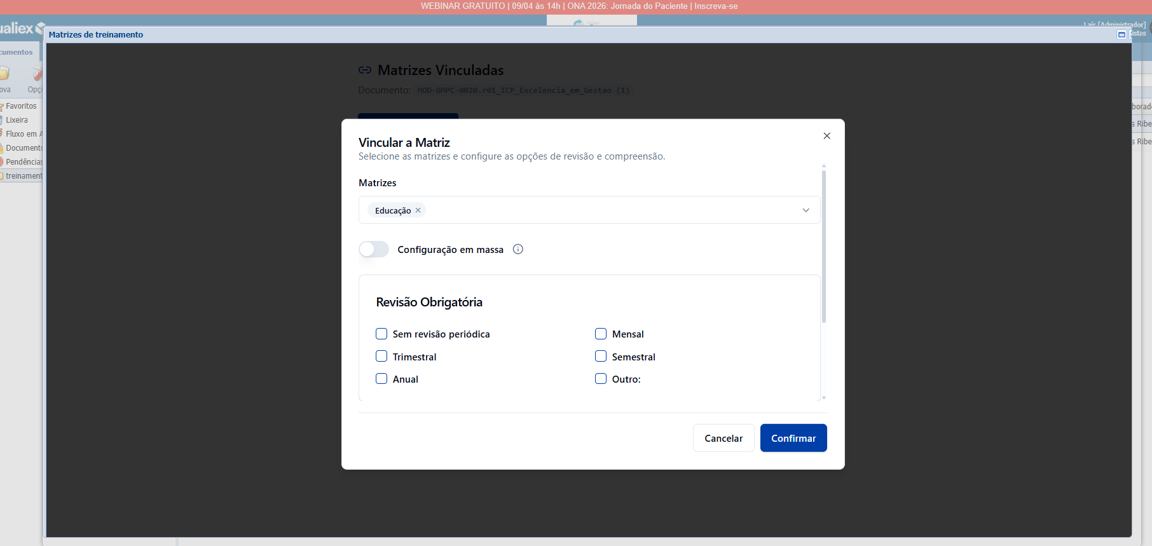1152x546 pixels.
Task: Select the Trimestral review checkbox
Action: click(381, 357)
